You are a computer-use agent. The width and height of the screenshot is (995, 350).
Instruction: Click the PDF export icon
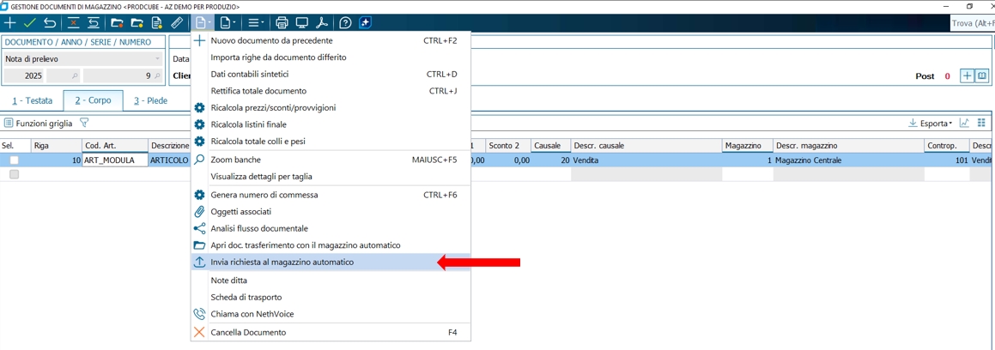point(322,23)
